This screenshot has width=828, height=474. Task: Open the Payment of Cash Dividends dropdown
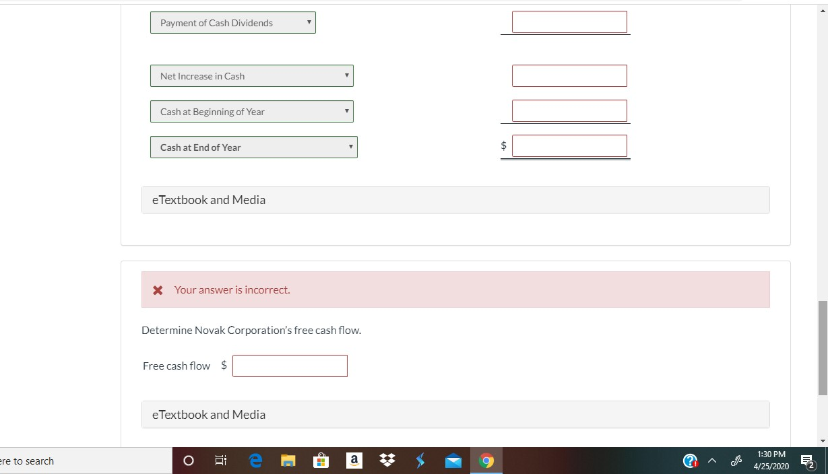coord(233,23)
